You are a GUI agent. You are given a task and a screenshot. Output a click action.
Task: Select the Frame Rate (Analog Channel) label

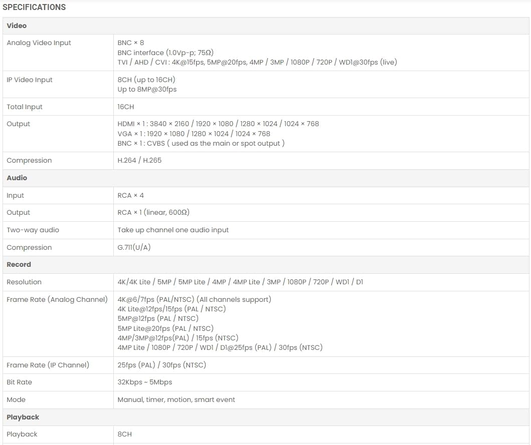(57, 300)
